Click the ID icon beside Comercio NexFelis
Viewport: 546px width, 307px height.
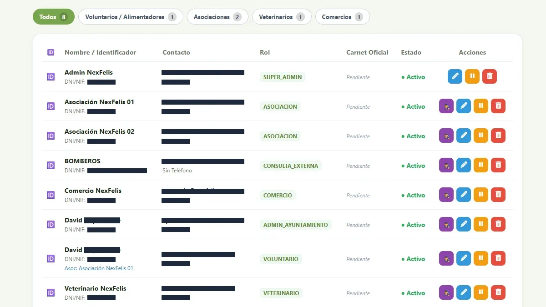coord(51,195)
